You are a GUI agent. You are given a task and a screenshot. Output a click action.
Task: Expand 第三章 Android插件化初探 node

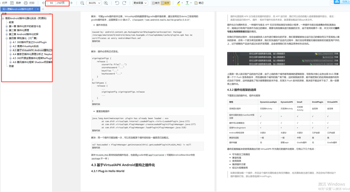[x=7, y=34]
